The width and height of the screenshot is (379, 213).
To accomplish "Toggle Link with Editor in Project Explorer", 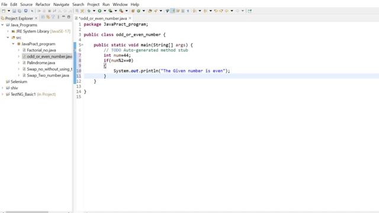I will pyautogui.click(x=48, y=17).
